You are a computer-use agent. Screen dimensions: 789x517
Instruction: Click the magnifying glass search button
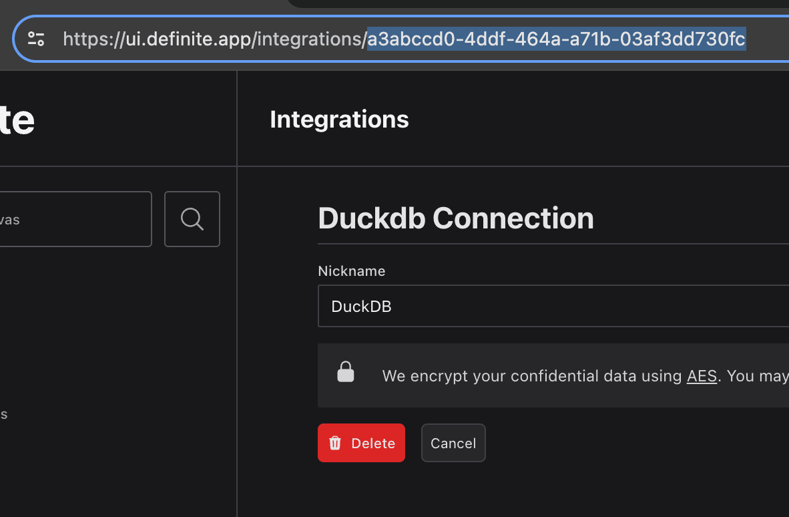point(192,219)
